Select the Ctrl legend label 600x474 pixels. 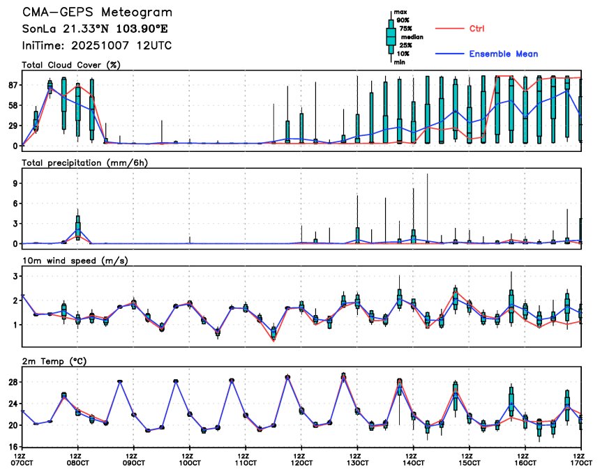point(477,29)
